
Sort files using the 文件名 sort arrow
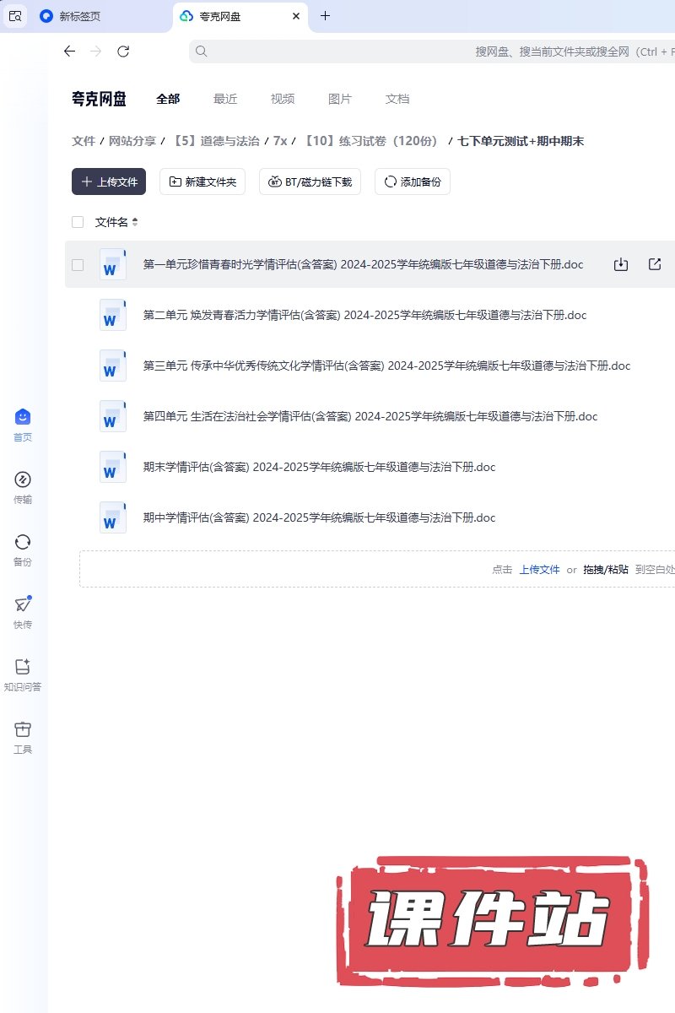(x=135, y=223)
